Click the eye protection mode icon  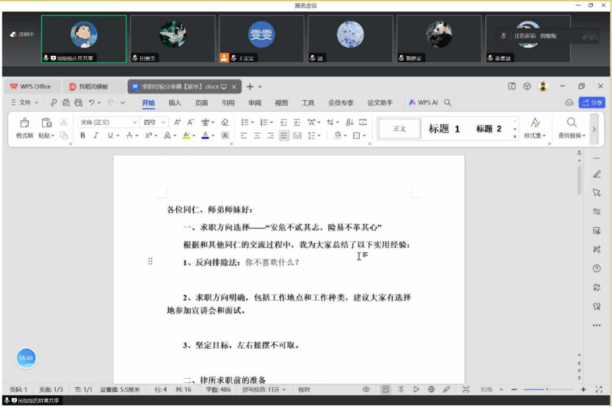tap(366, 389)
